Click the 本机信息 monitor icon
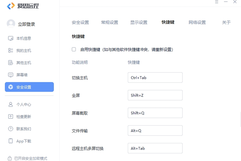Screen dimensions: 241x161 pyautogui.click(x=11, y=39)
